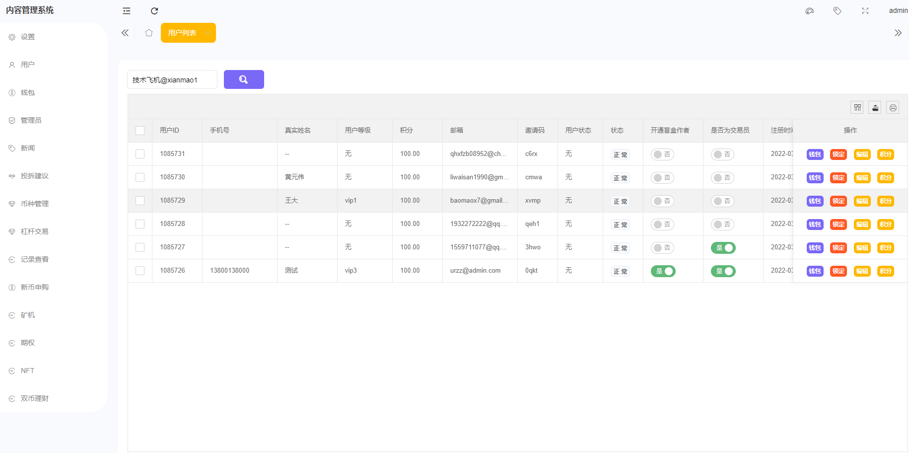This screenshot has height=453, width=909.
Task: Click 积分 for user 1085731
Action: click(x=886, y=154)
